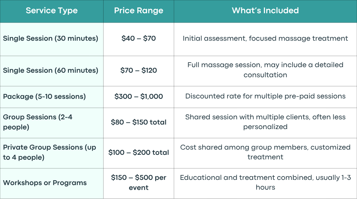Click the Package (5-10 sessions) cell
This screenshot has height=199, width=357.
52,97
